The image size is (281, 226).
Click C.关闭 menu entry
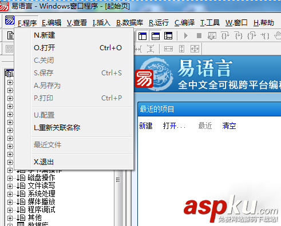pos(74,60)
